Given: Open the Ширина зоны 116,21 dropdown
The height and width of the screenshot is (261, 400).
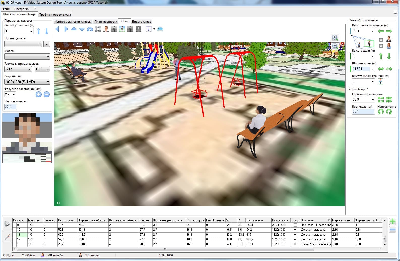Looking at the screenshot, I should click(373, 69).
